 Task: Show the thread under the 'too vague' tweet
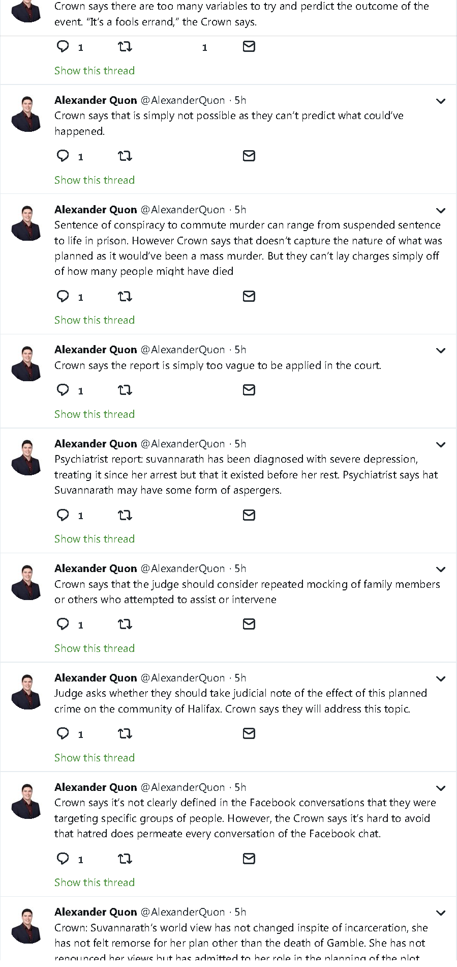(x=95, y=414)
